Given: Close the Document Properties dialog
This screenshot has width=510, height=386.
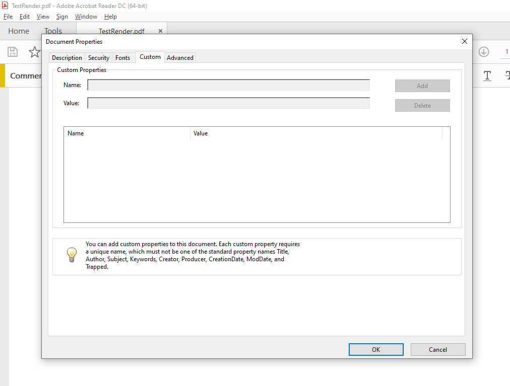Looking at the screenshot, I should (x=465, y=41).
